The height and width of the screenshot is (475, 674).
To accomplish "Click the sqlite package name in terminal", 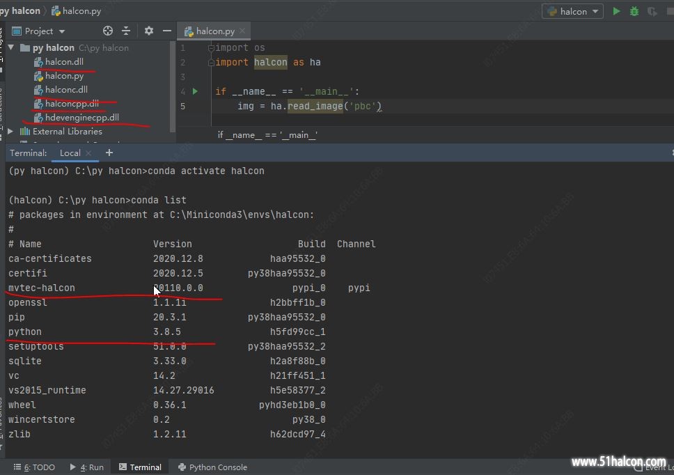I will [25, 361].
